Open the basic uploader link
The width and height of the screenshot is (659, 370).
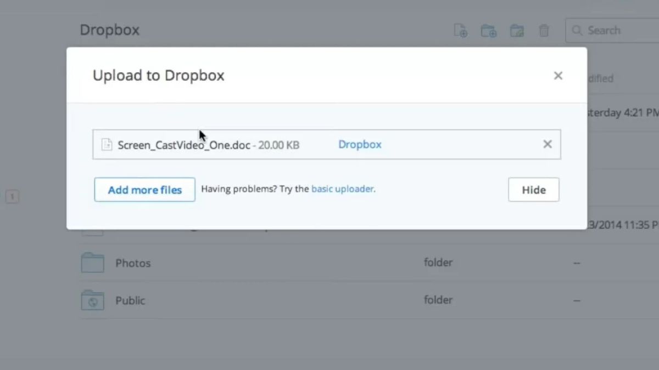coord(343,189)
